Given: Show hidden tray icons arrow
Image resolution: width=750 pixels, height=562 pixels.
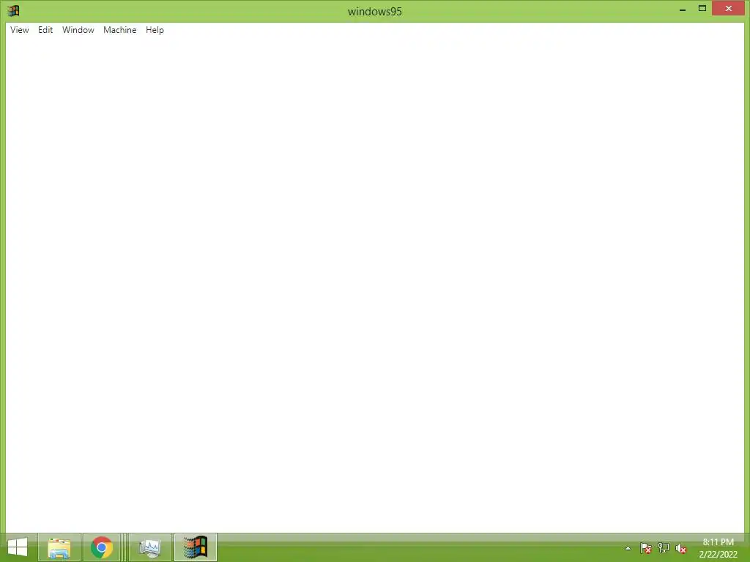Looking at the screenshot, I should pyautogui.click(x=628, y=548).
